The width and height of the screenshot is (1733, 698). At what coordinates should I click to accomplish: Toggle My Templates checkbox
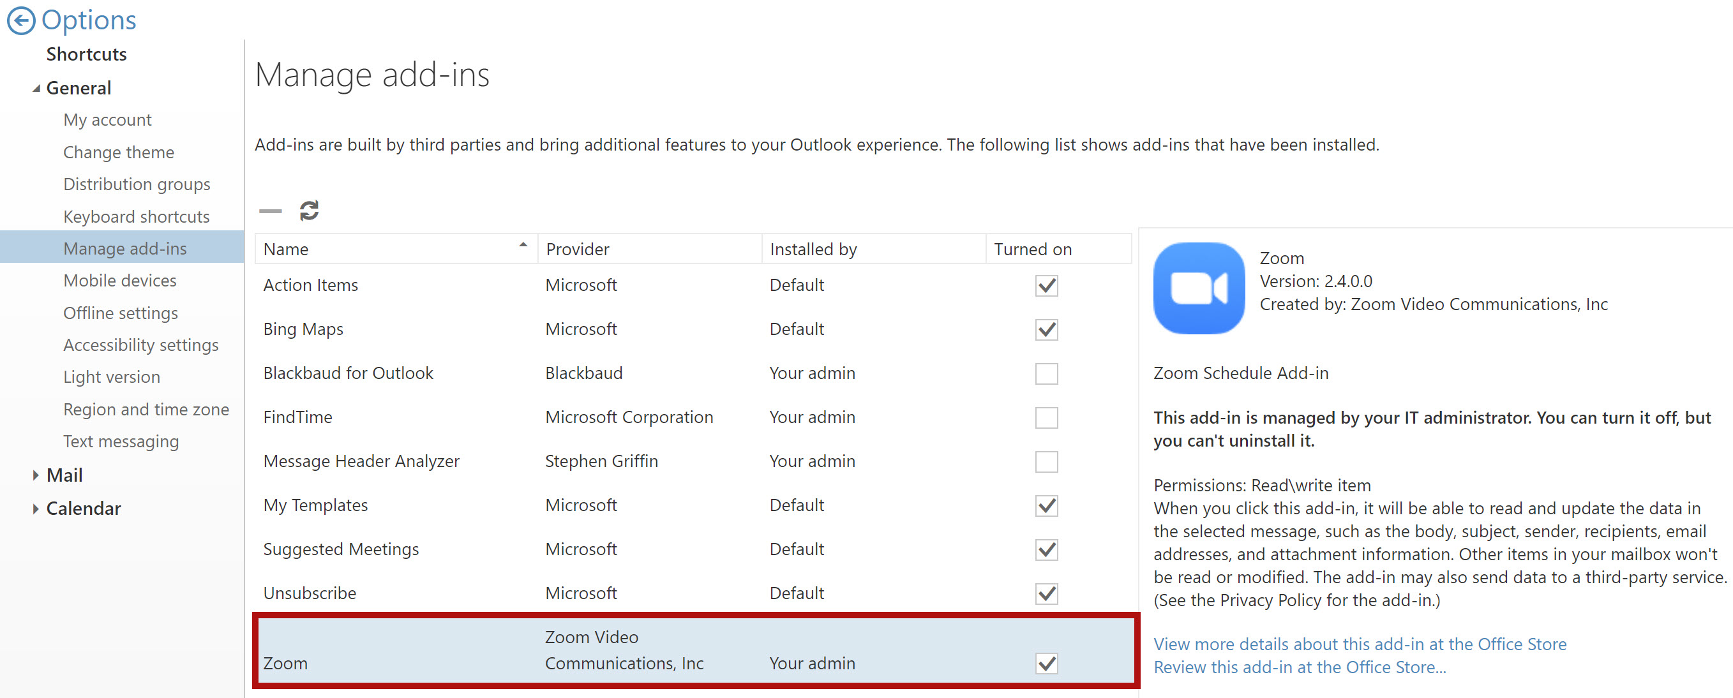1046,506
